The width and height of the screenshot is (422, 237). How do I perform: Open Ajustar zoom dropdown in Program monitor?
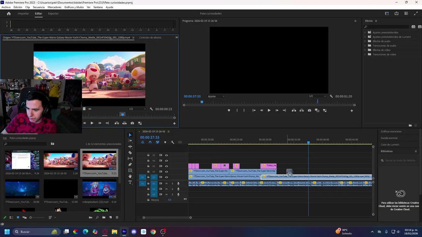(216, 96)
